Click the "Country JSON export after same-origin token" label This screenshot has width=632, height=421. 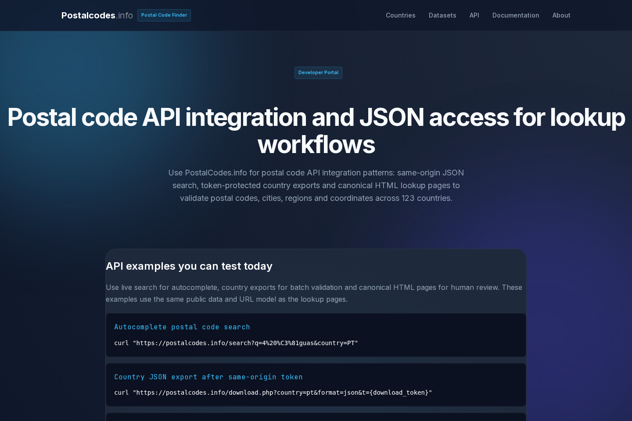click(208, 377)
